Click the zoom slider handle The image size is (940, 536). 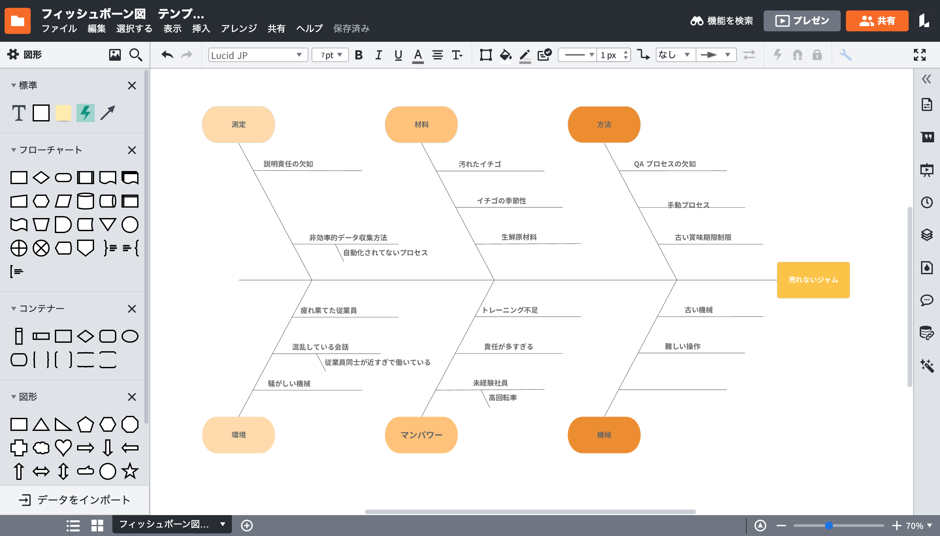point(829,525)
